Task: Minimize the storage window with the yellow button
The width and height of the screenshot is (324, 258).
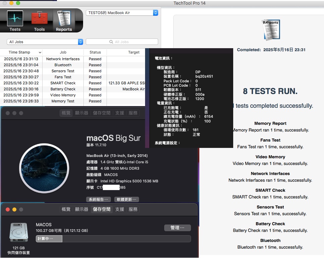Action: pyautogui.click(x=14, y=209)
